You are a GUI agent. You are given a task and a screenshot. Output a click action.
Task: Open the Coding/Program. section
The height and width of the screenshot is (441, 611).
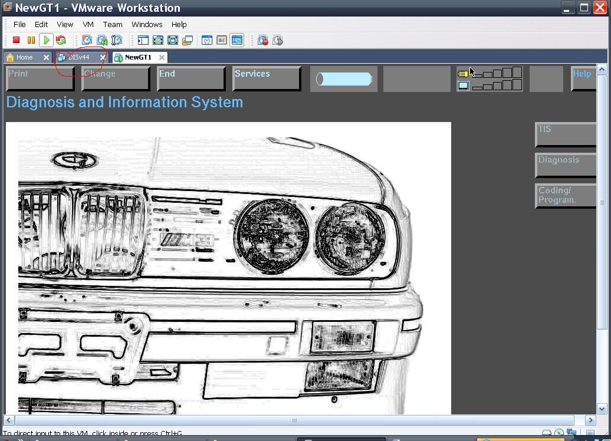(566, 196)
